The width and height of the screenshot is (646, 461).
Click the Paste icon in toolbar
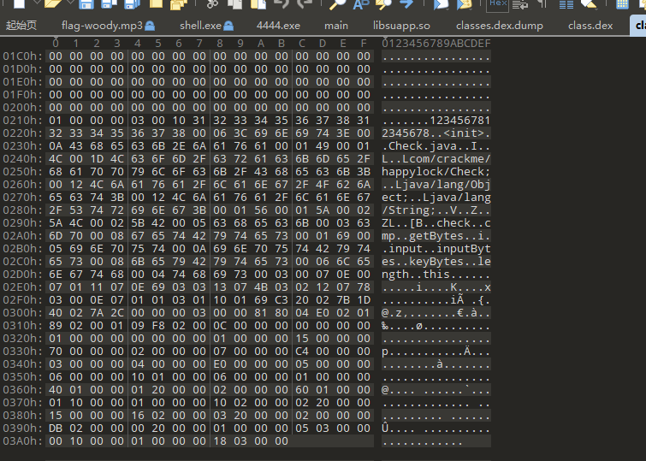258,3
